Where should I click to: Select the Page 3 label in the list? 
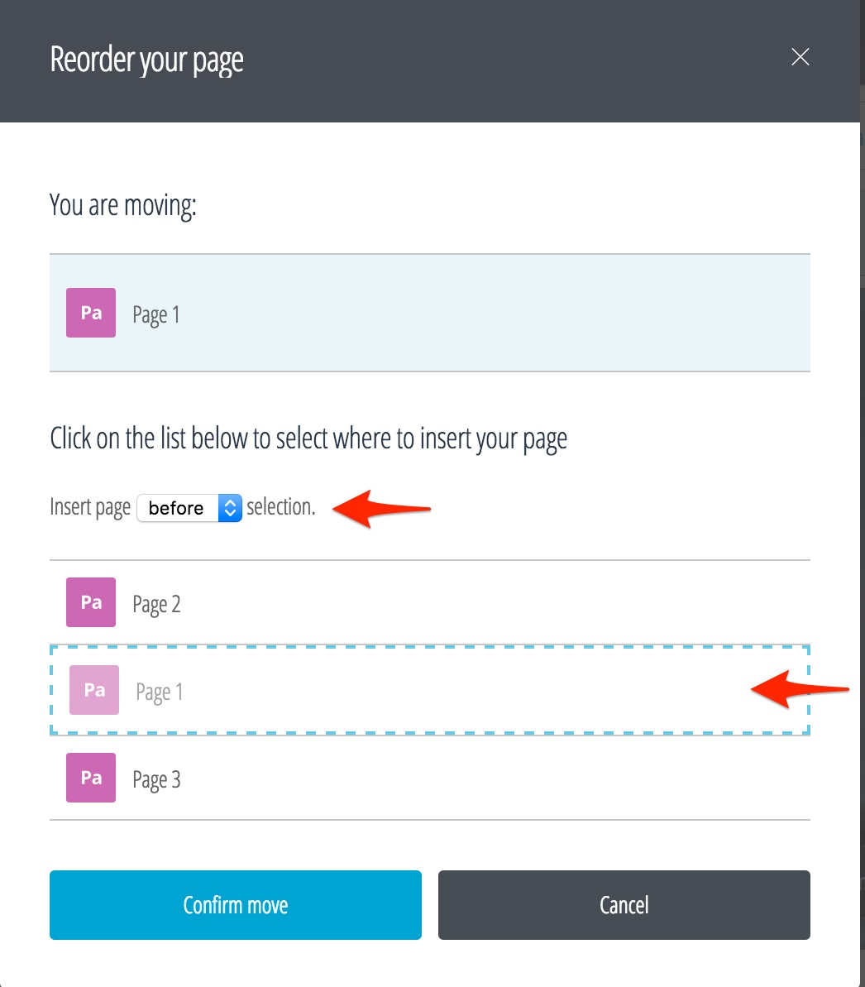(156, 780)
